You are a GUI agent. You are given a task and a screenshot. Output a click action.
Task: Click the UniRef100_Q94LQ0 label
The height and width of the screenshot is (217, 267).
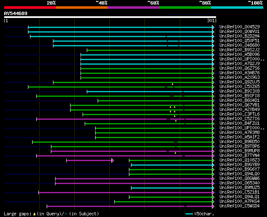pyautogui.click(x=239, y=174)
